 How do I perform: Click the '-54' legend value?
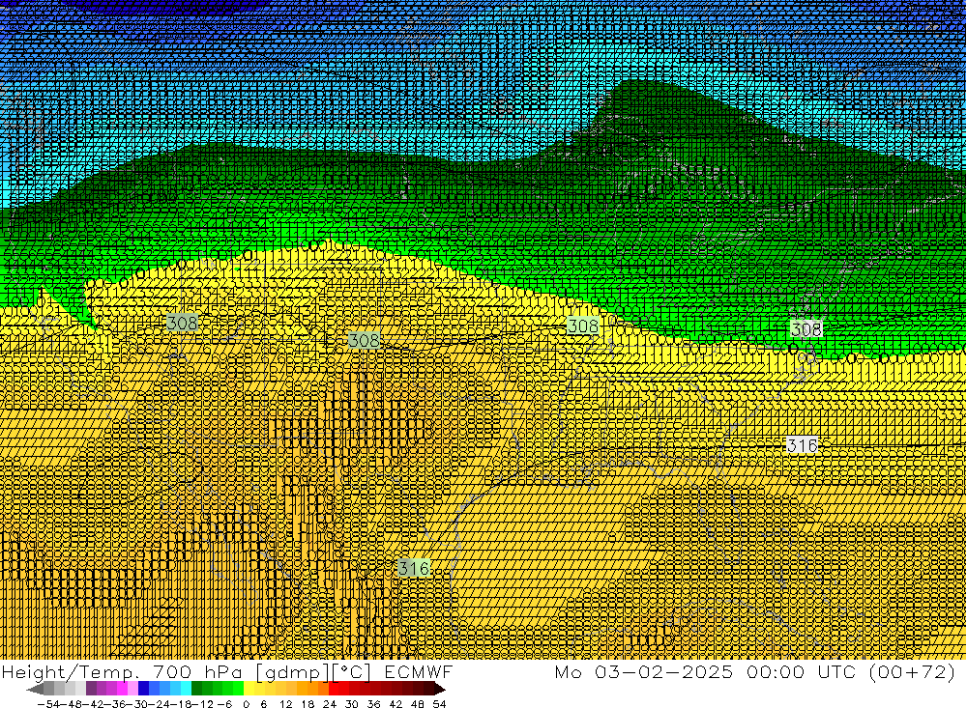[x=48, y=704]
